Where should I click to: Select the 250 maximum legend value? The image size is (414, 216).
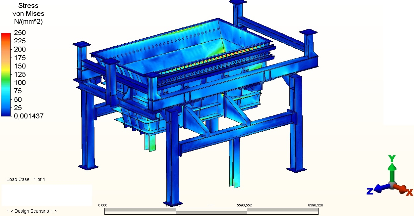pos(20,33)
